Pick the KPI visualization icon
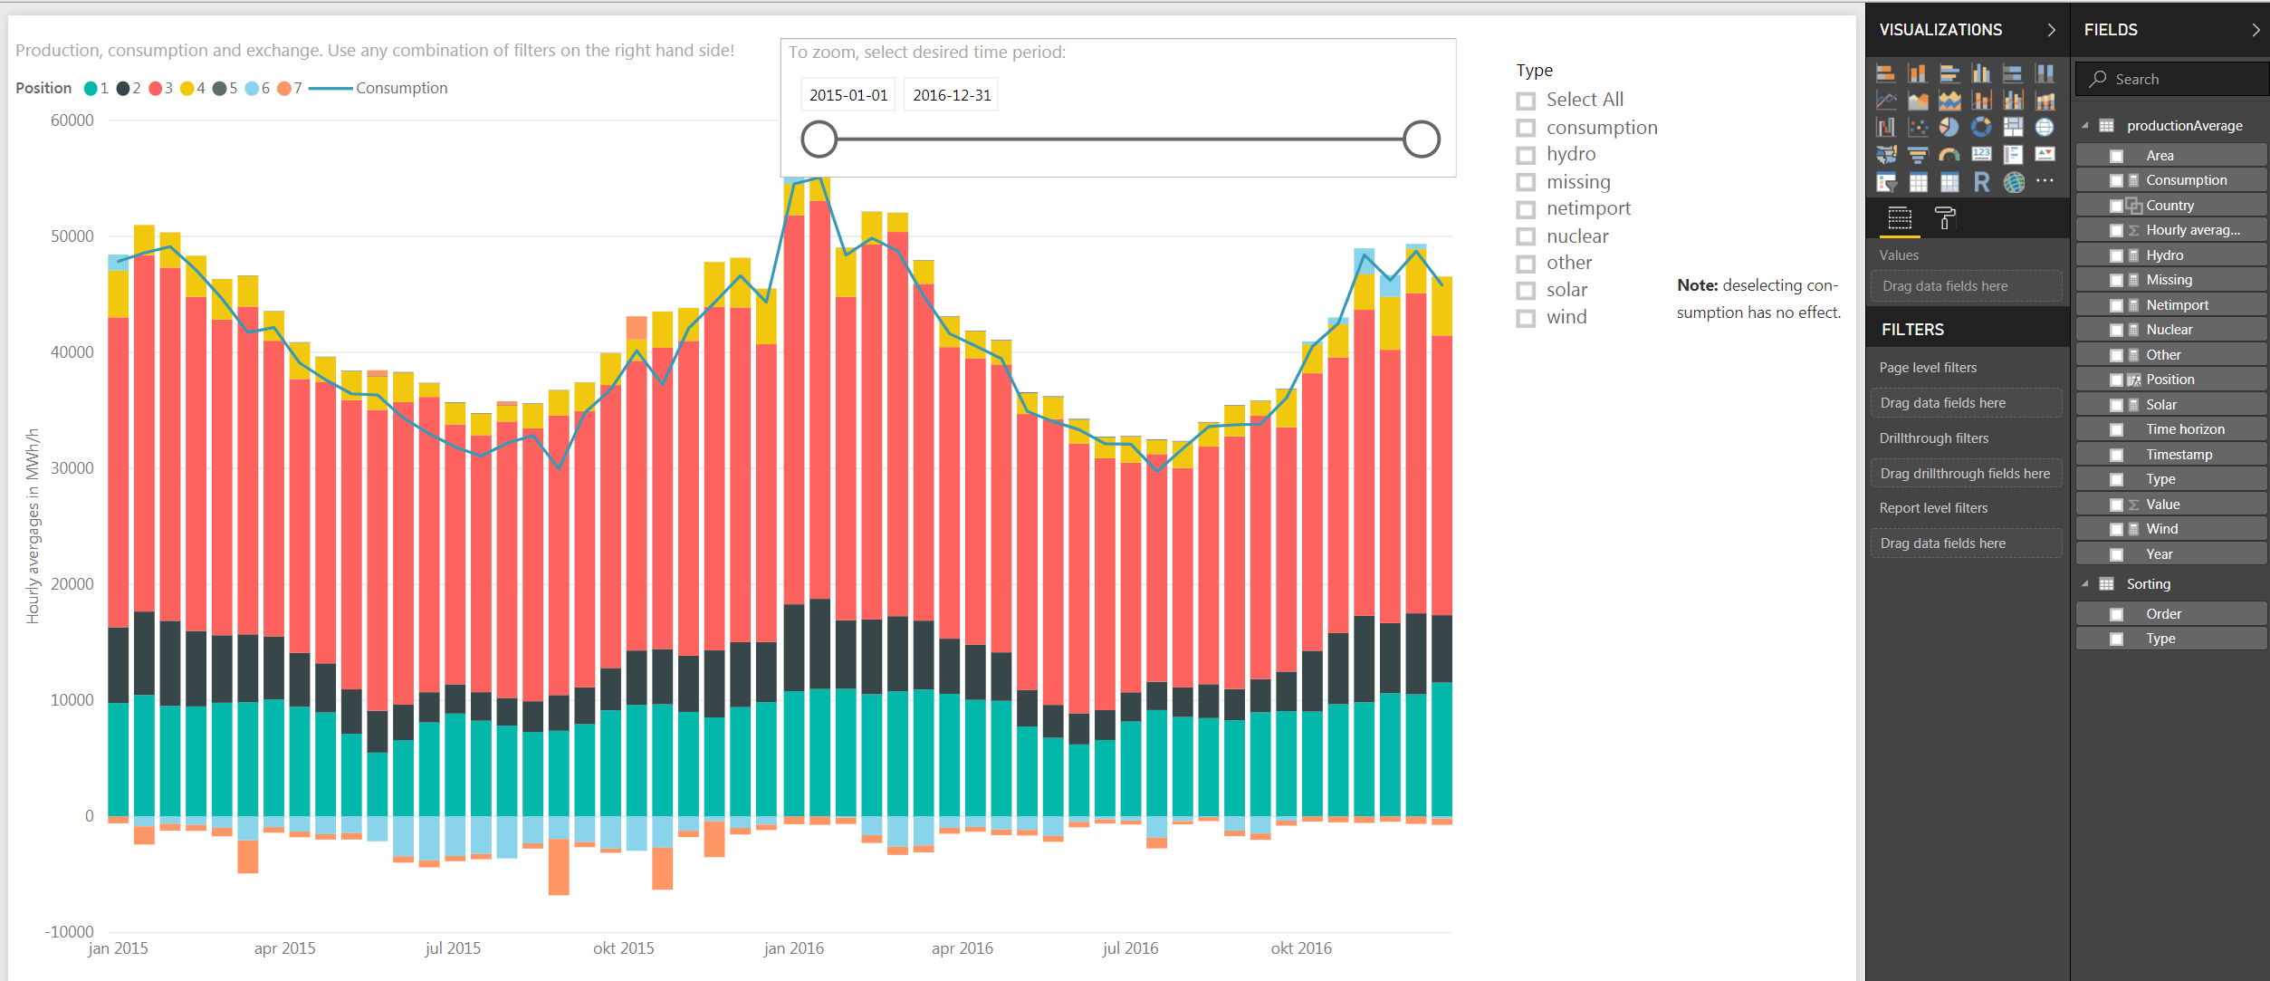2270x981 pixels. coord(2045,155)
